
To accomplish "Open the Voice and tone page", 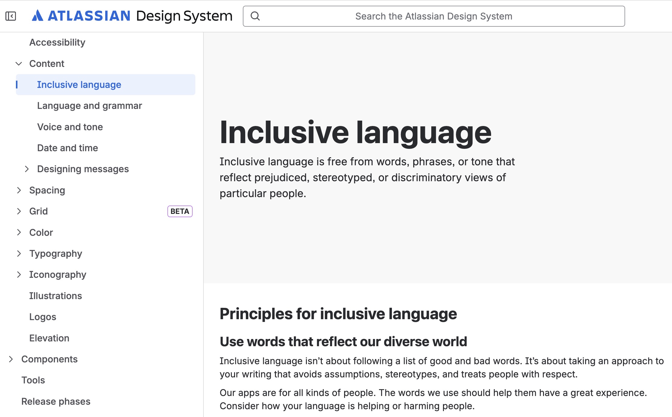I will tap(70, 127).
